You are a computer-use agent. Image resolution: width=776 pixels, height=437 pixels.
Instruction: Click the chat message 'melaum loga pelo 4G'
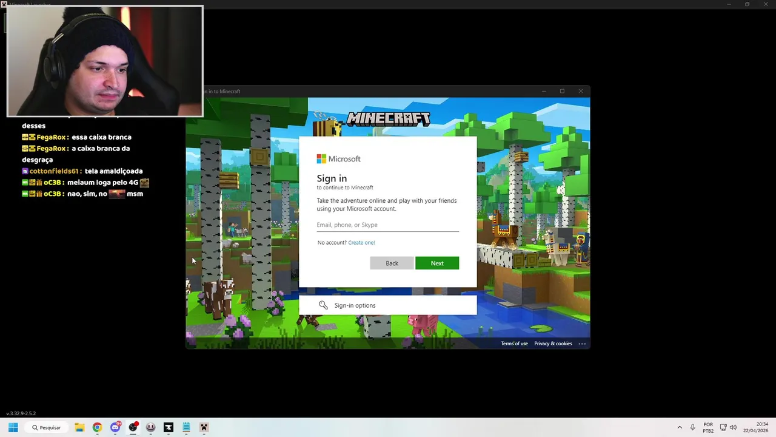click(103, 183)
